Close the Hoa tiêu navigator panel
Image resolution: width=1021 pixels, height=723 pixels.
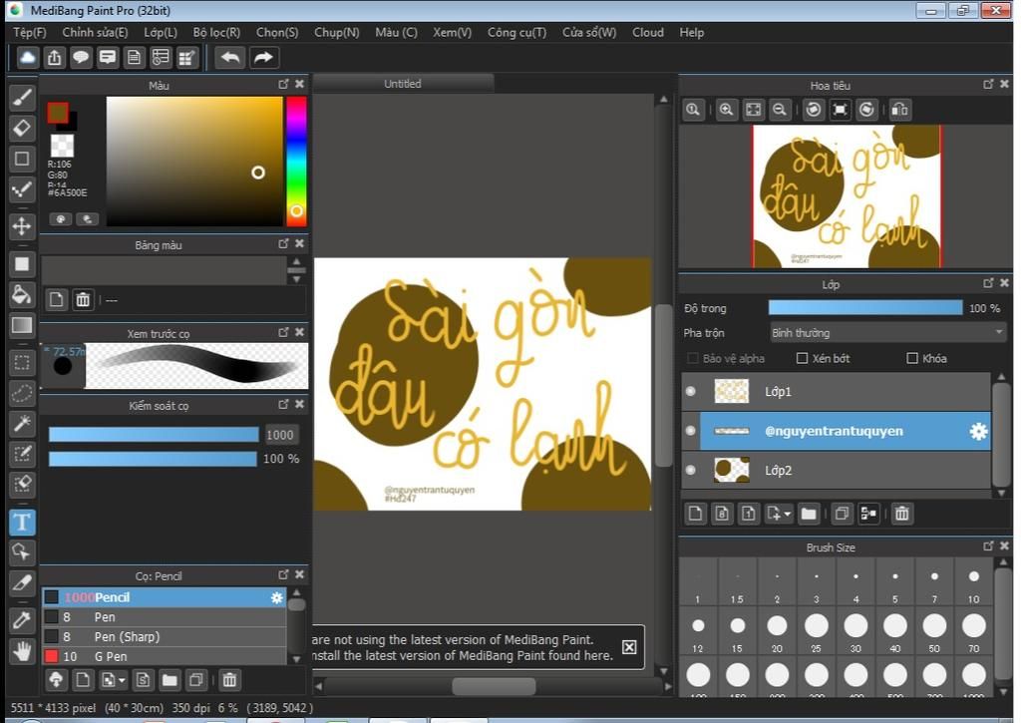pyautogui.click(x=1005, y=84)
